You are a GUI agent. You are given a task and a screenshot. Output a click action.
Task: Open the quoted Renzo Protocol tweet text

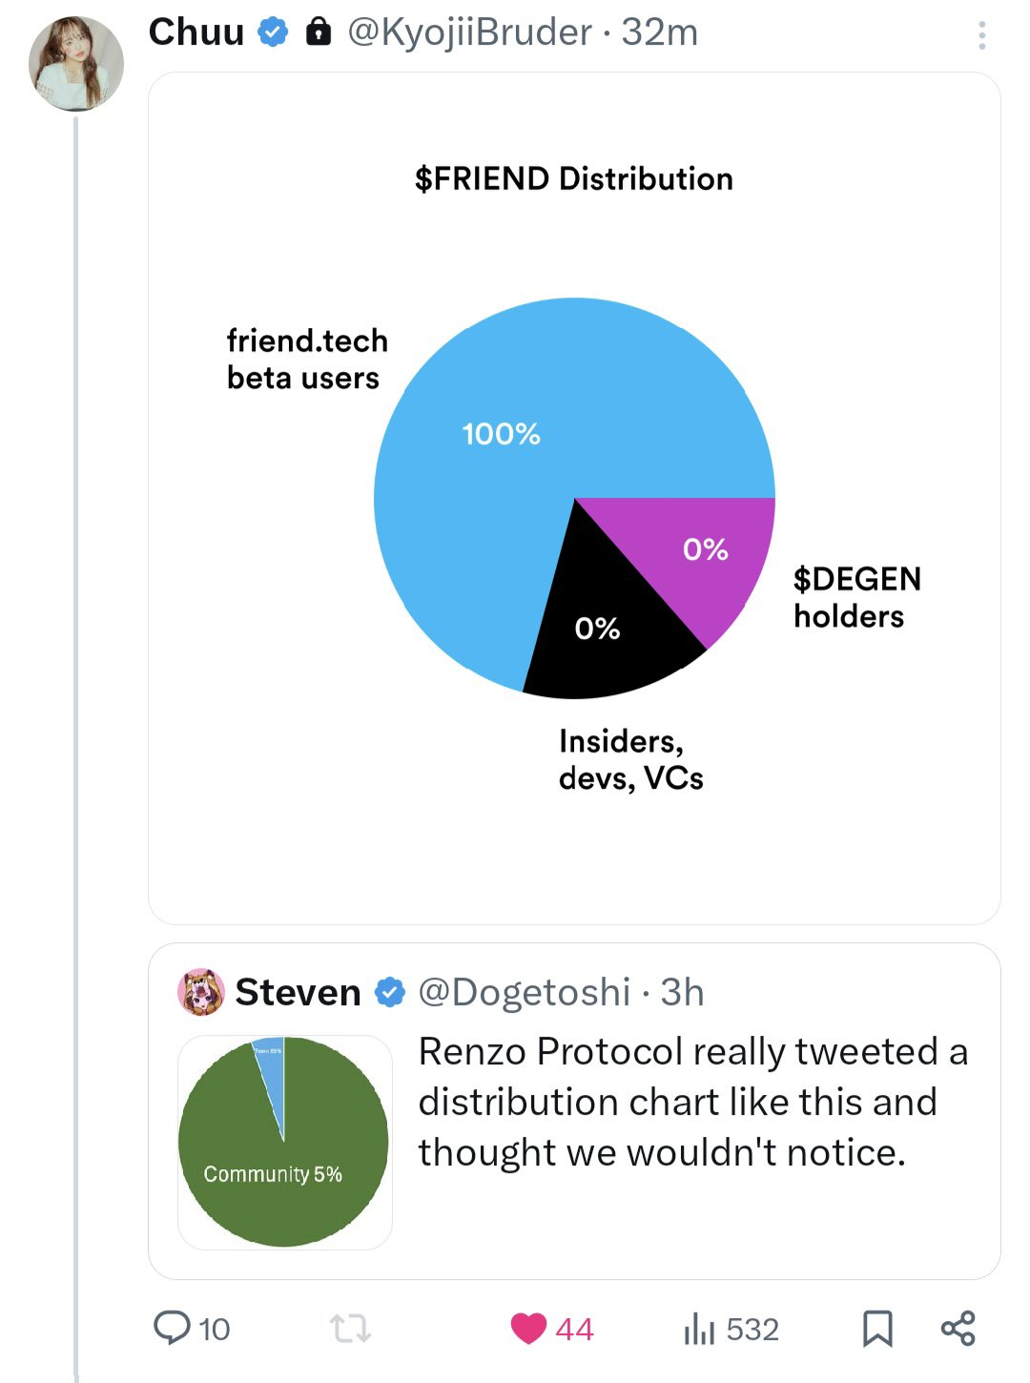tap(693, 1102)
